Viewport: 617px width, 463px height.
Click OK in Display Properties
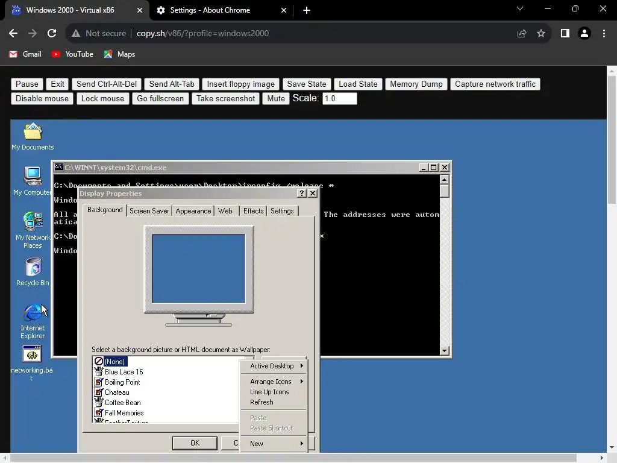tap(195, 443)
